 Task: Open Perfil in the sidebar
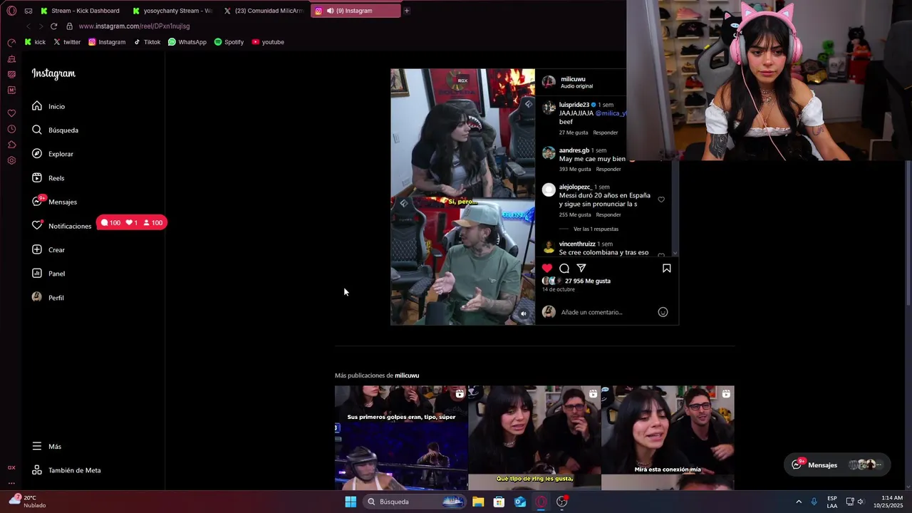48,298
